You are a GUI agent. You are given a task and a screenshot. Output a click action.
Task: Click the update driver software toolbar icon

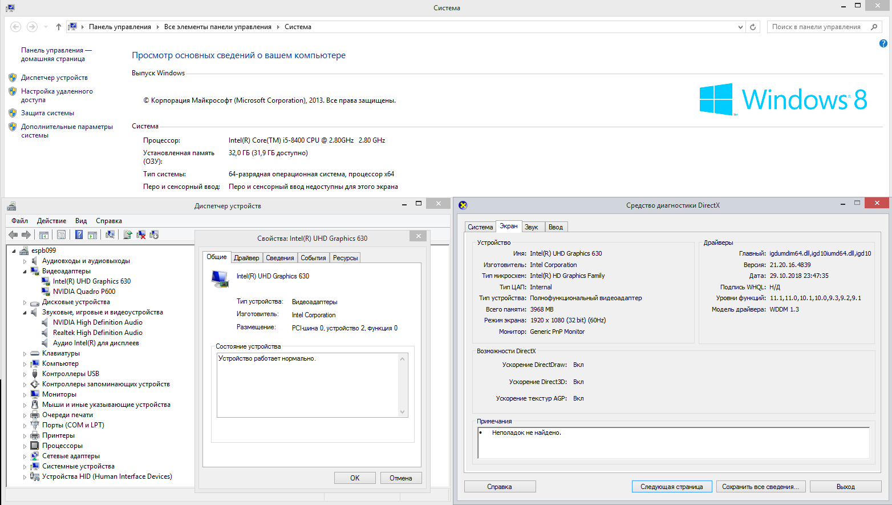coord(128,235)
